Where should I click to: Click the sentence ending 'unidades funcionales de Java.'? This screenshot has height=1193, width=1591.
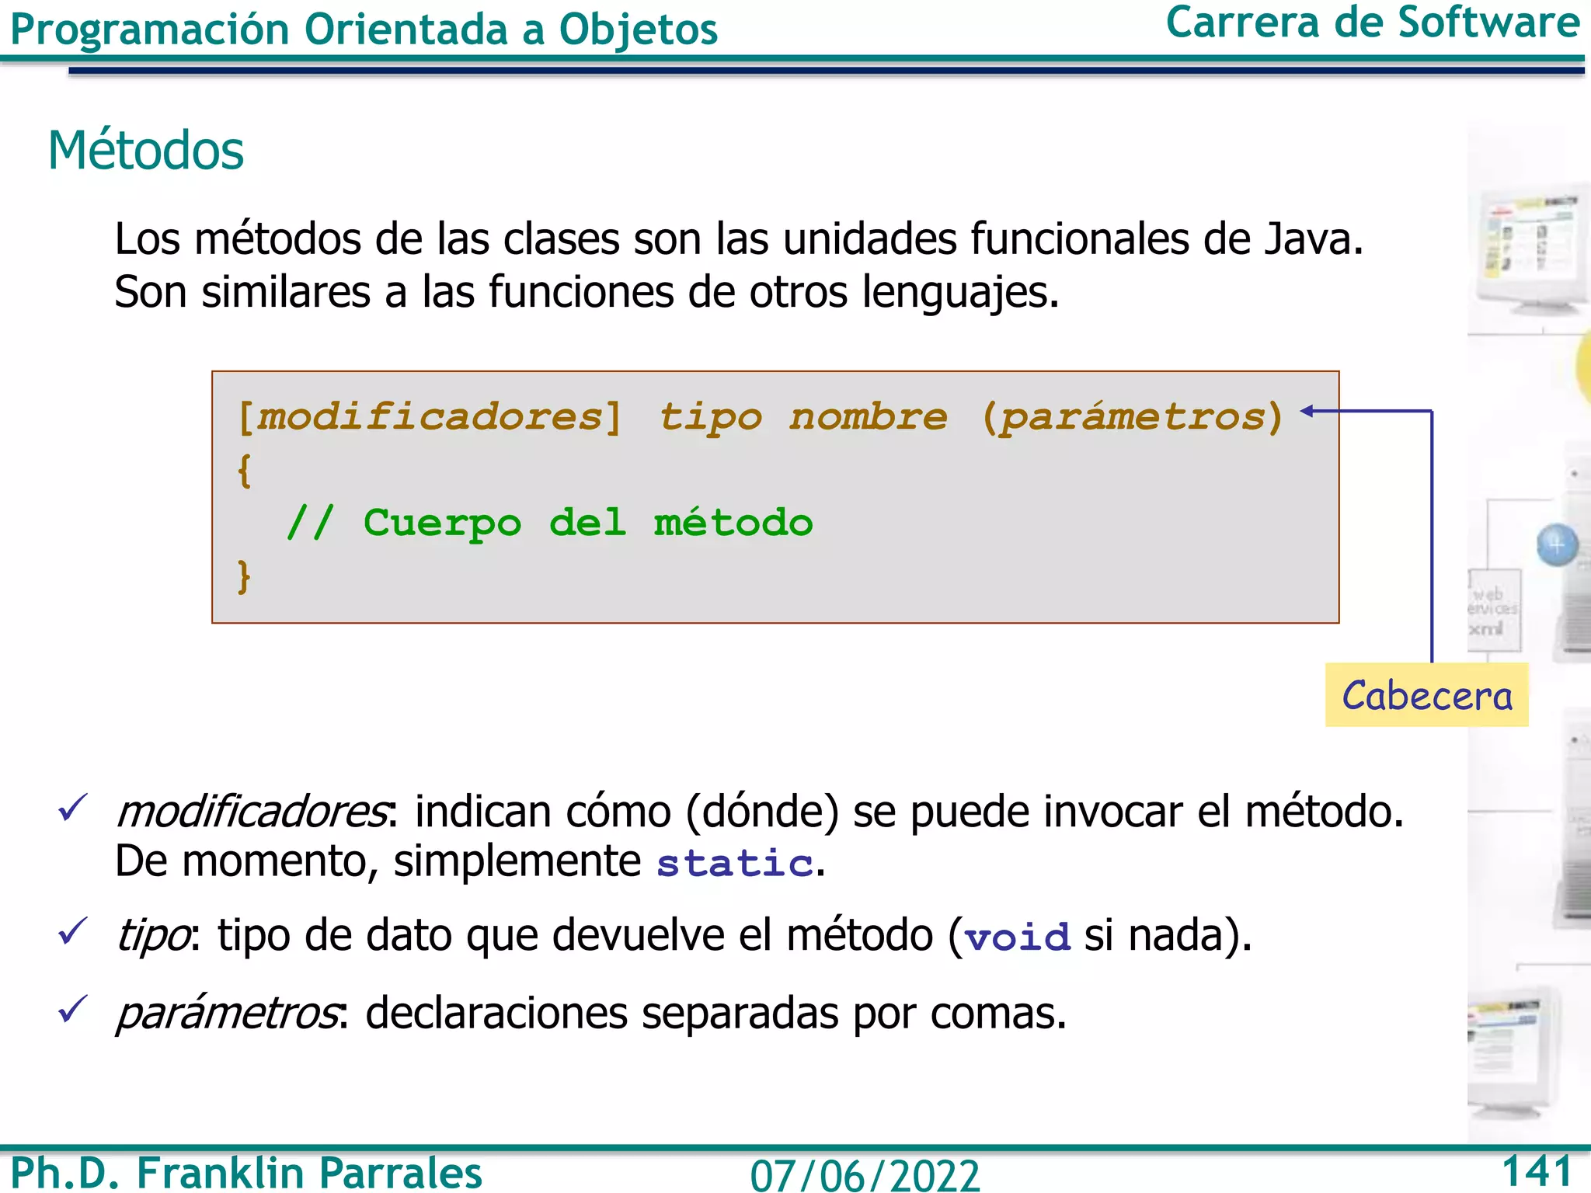click(x=739, y=238)
